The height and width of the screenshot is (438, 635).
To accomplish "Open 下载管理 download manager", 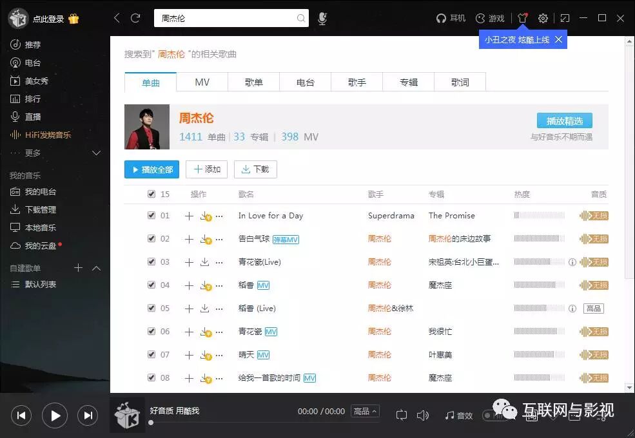I will tap(34, 209).
